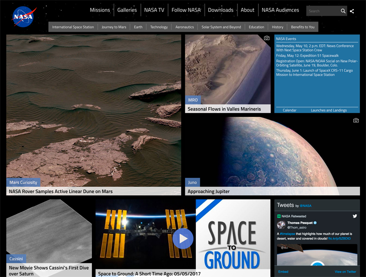Open the NASA TV menu item
Image resolution: width=366 pixels, height=277 pixels.
(154, 10)
